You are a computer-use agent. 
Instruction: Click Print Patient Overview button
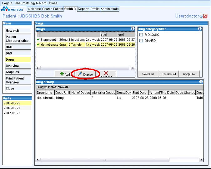click(x=18, y=80)
